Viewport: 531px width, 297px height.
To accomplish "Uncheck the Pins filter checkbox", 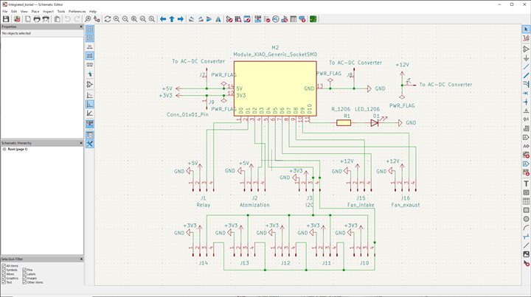I will coord(24,270).
